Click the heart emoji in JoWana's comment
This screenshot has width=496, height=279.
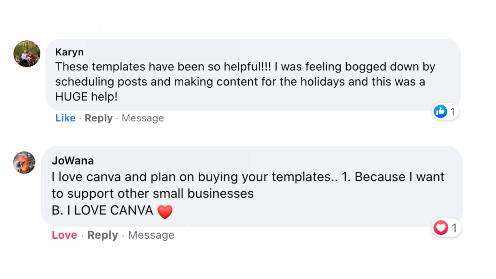coord(165,212)
